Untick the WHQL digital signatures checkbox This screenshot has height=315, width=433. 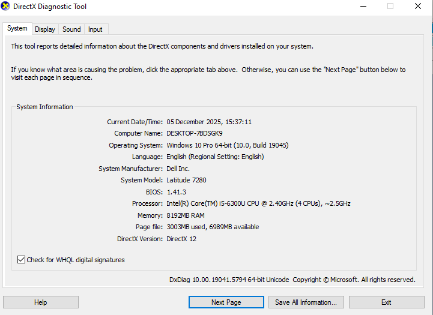click(22, 260)
